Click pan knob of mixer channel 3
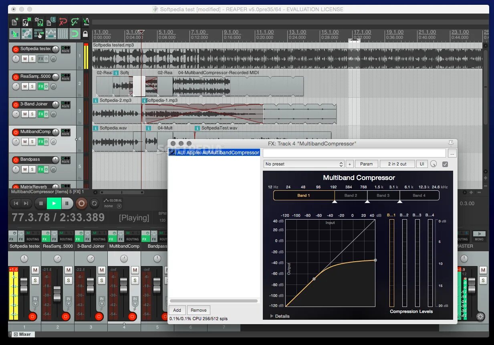This screenshot has height=345, width=494. (x=91, y=258)
